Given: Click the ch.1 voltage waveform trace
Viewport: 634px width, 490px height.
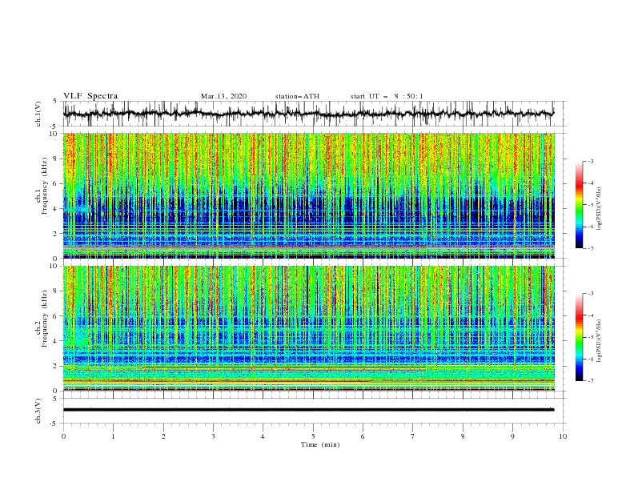Looking at the screenshot, I should pos(309,114).
